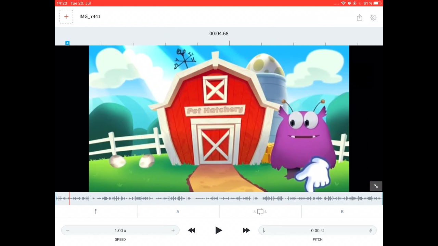This screenshot has width=438, height=246.
Task: Start playback with the play button
Action: (x=219, y=231)
